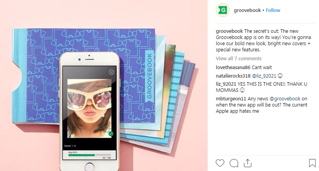Open groovebook username in header
This screenshot has height=171, width=319.
point(247,10)
